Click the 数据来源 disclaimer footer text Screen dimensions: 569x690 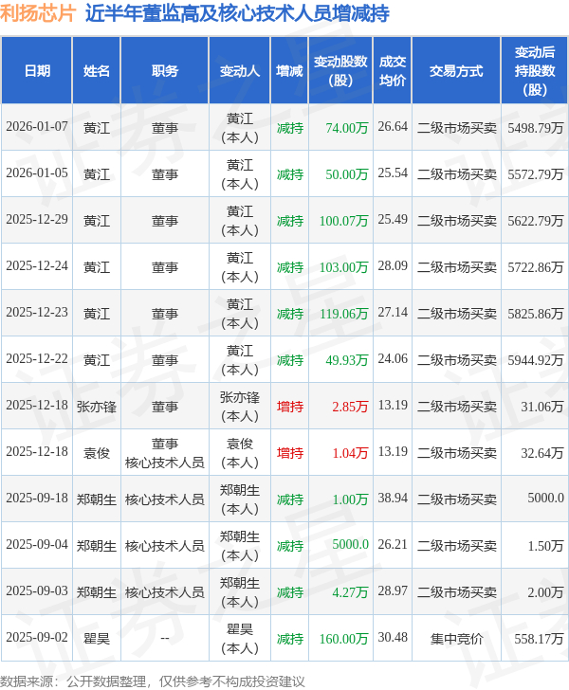[153, 681]
